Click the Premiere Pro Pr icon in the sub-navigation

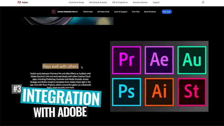click(53, 12)
